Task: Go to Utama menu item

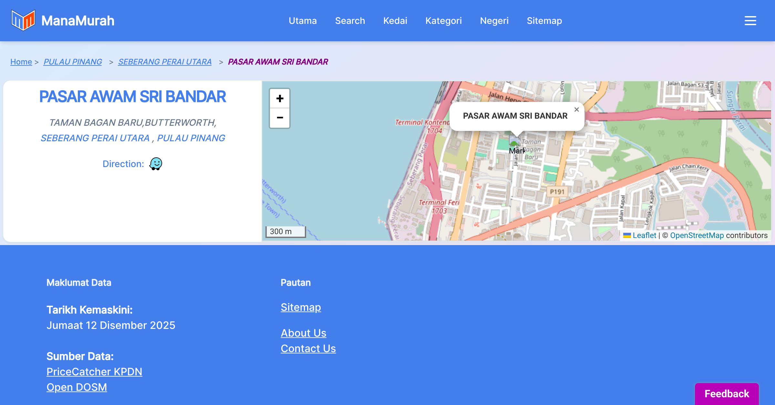Action: coord(303,21)
